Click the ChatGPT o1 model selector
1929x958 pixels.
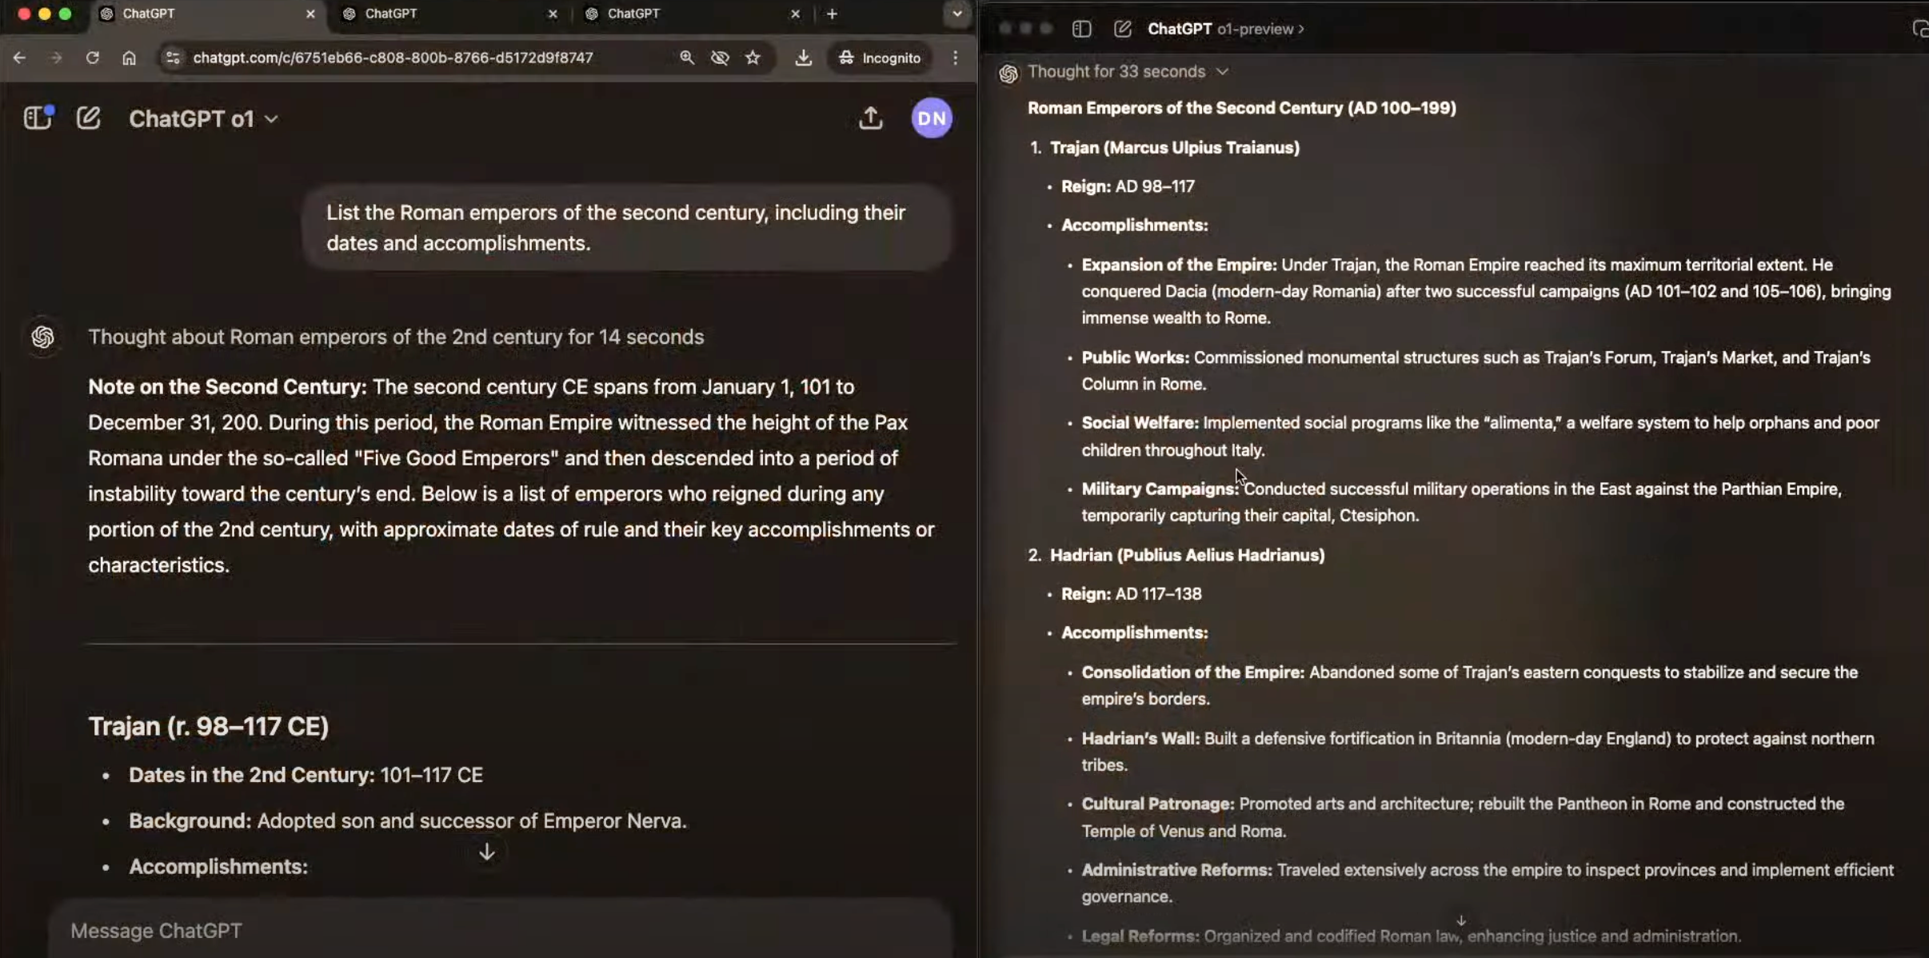pyautogui.click(x=201, y=118)
